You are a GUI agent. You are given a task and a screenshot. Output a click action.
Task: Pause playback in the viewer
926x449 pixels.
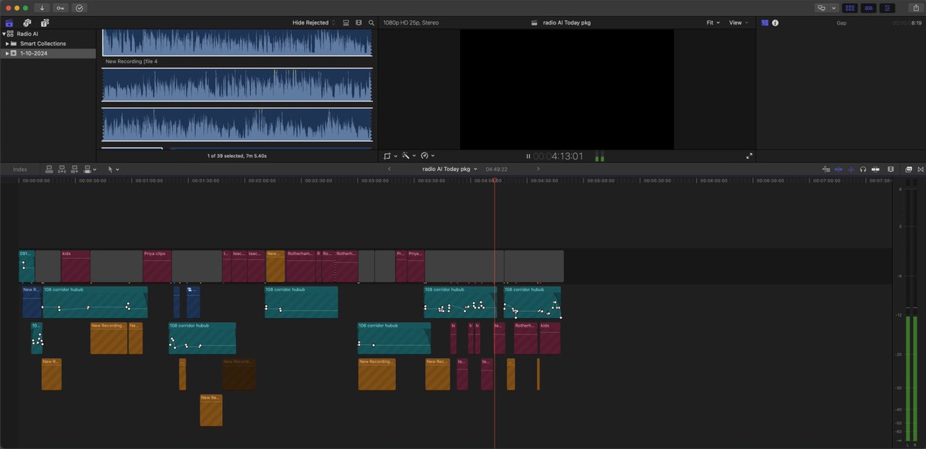tap(529, 156)
